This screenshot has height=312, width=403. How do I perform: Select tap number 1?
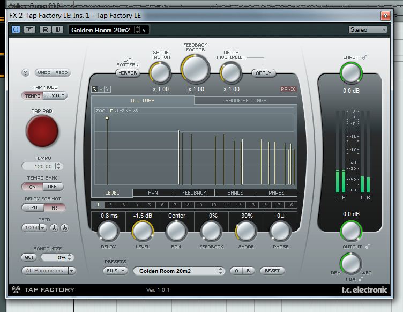pyautogui.click(x=98, y=205)
